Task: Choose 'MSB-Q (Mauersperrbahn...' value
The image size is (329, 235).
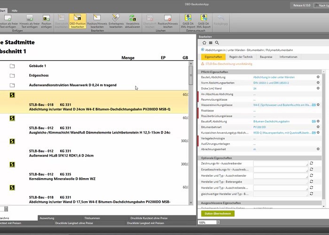Action: [282, 133]
